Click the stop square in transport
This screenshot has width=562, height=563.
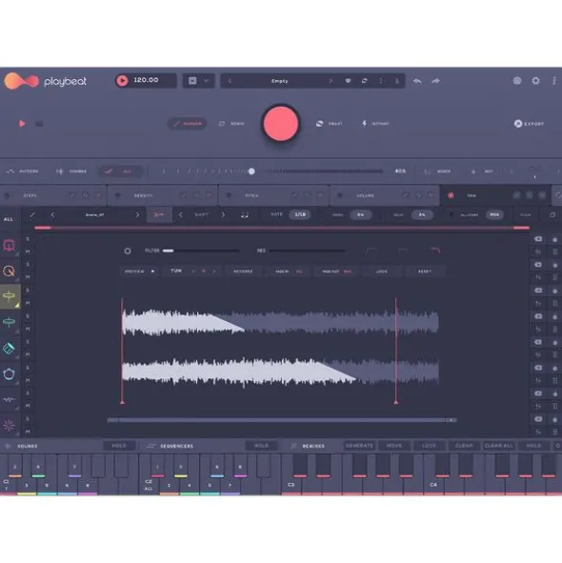click(x=39, y=124)
